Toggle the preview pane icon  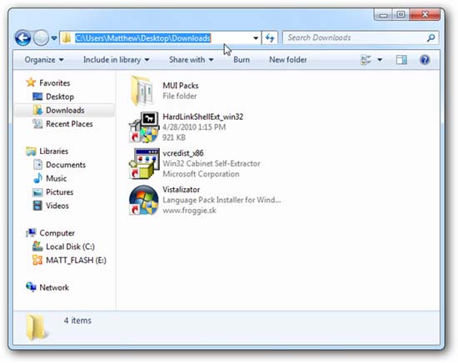(401, 60)
